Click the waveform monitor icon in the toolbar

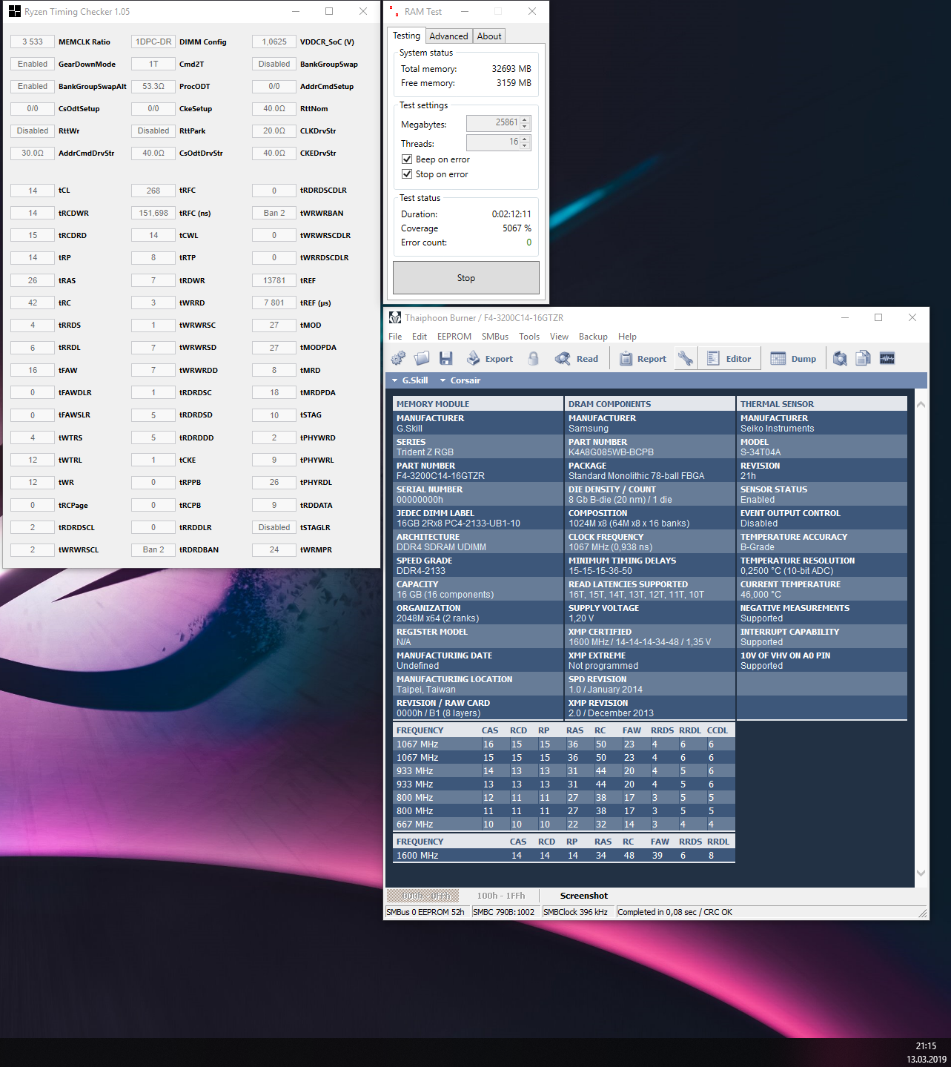coord(887,359)
